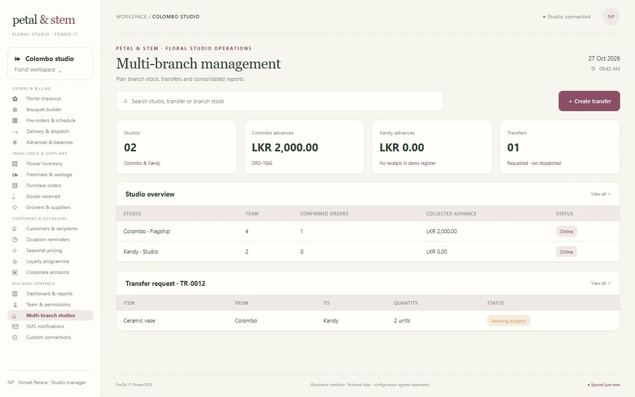The image size is (635, 397).
Task: Click the SMS notifications envelope icon
Action: 15,327
